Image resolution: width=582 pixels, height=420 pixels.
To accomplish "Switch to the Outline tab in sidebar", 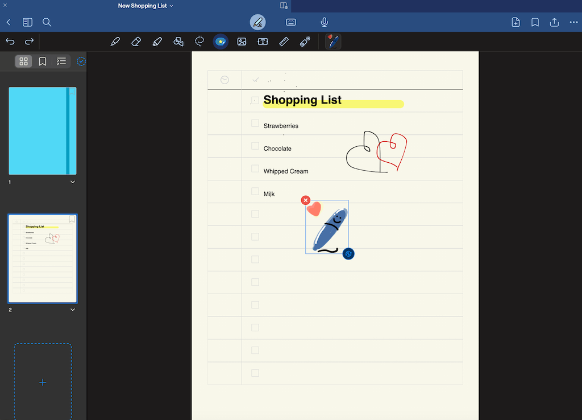I will click(x=61, y=61).
